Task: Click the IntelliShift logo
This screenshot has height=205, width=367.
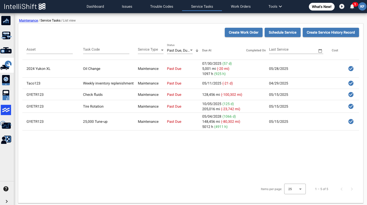Action: tap(25, 7)
